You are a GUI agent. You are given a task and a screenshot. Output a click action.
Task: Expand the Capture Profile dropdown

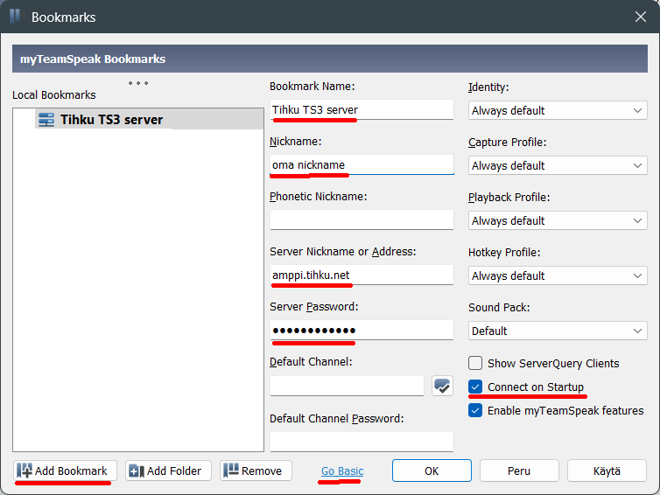tap(558, 165)
